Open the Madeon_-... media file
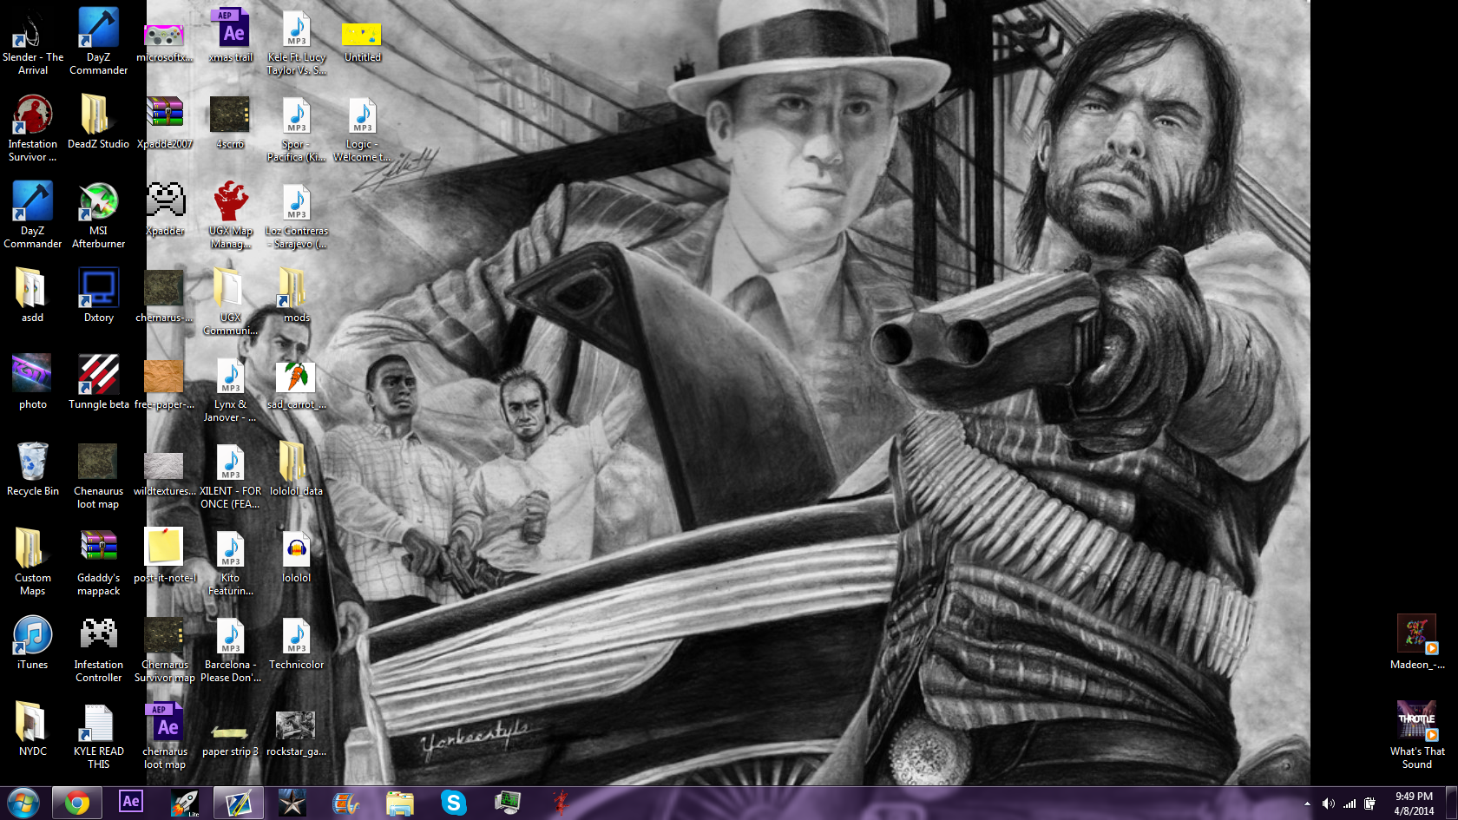This screenshot has width=1458, height=820. coord(1418,642)
